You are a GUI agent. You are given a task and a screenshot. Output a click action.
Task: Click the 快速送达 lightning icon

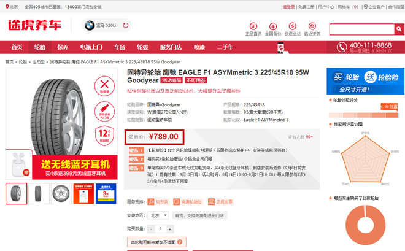pos(292,26)
